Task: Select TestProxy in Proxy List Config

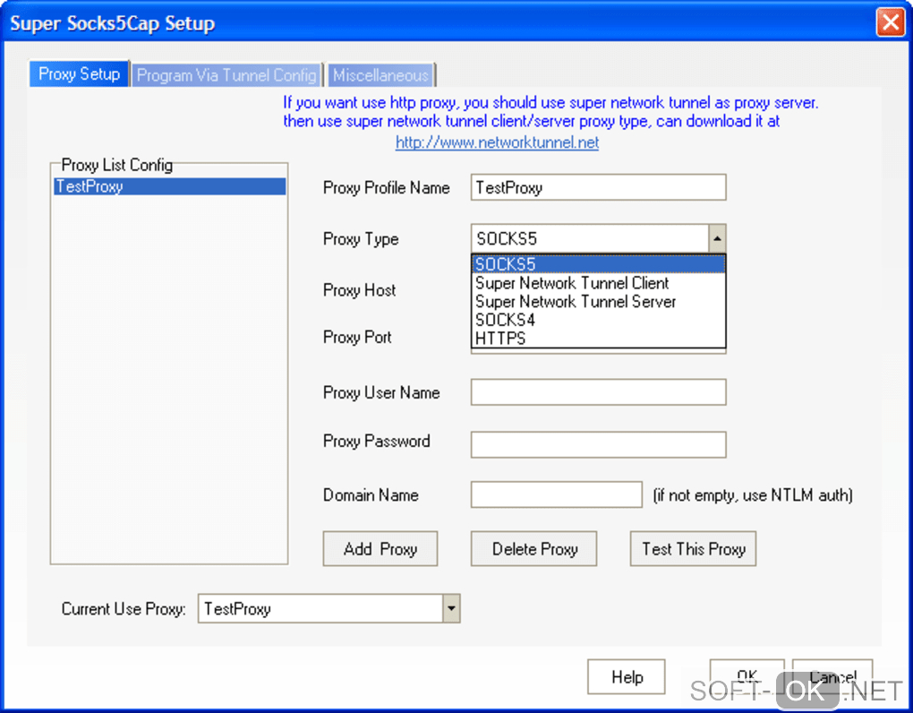Action: [x=169, y=186]
